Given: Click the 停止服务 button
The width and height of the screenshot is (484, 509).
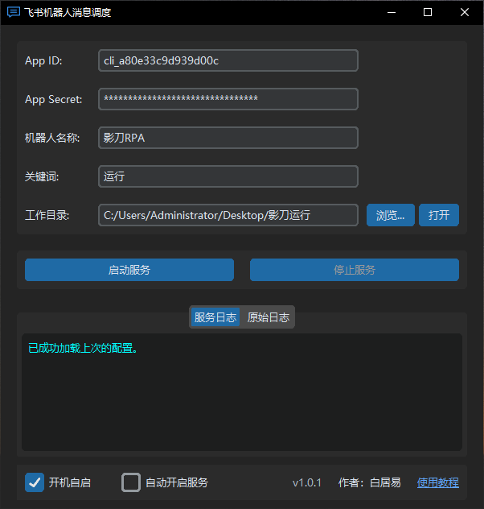Looking at the screenshot, I should [x=354, y=270].
